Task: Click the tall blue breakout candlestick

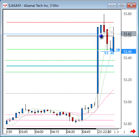Action: pos(98,60)
